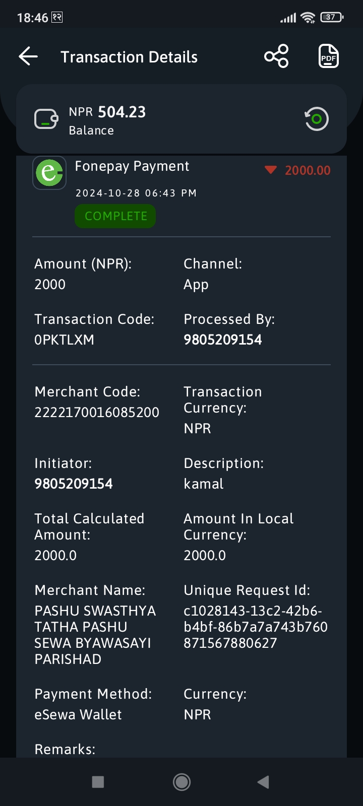The height and width of the screenshot is (806, 363).
Task: Tap the Processed By number 9805209154
Action: pyautogui.click(x=223, y=340)
